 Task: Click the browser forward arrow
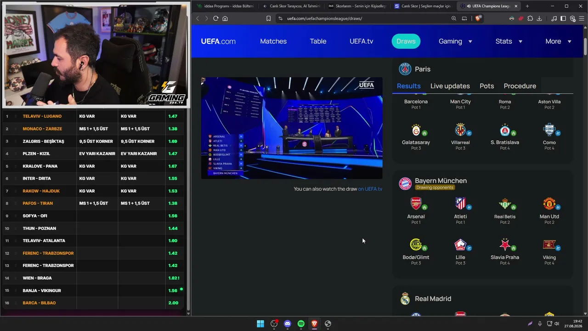click(206, 18)
